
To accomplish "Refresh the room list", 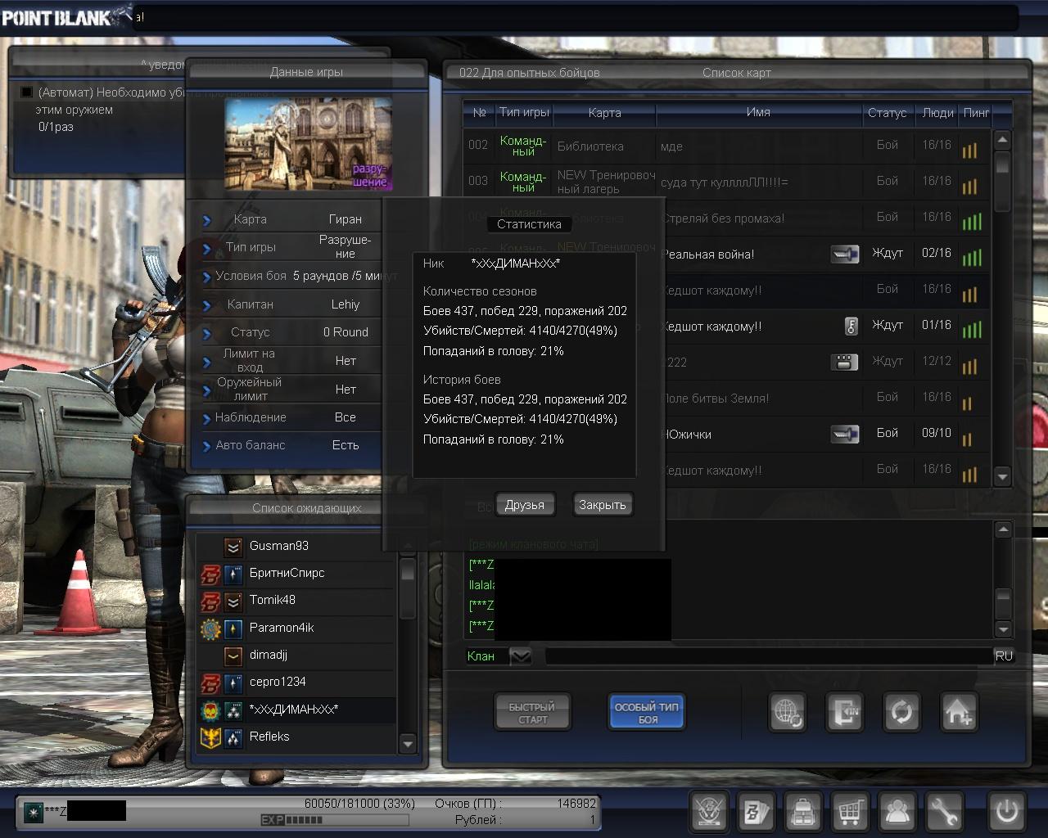I will 901,712.
